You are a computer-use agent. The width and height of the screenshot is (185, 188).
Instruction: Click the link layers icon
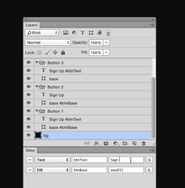tap(87, 143)
